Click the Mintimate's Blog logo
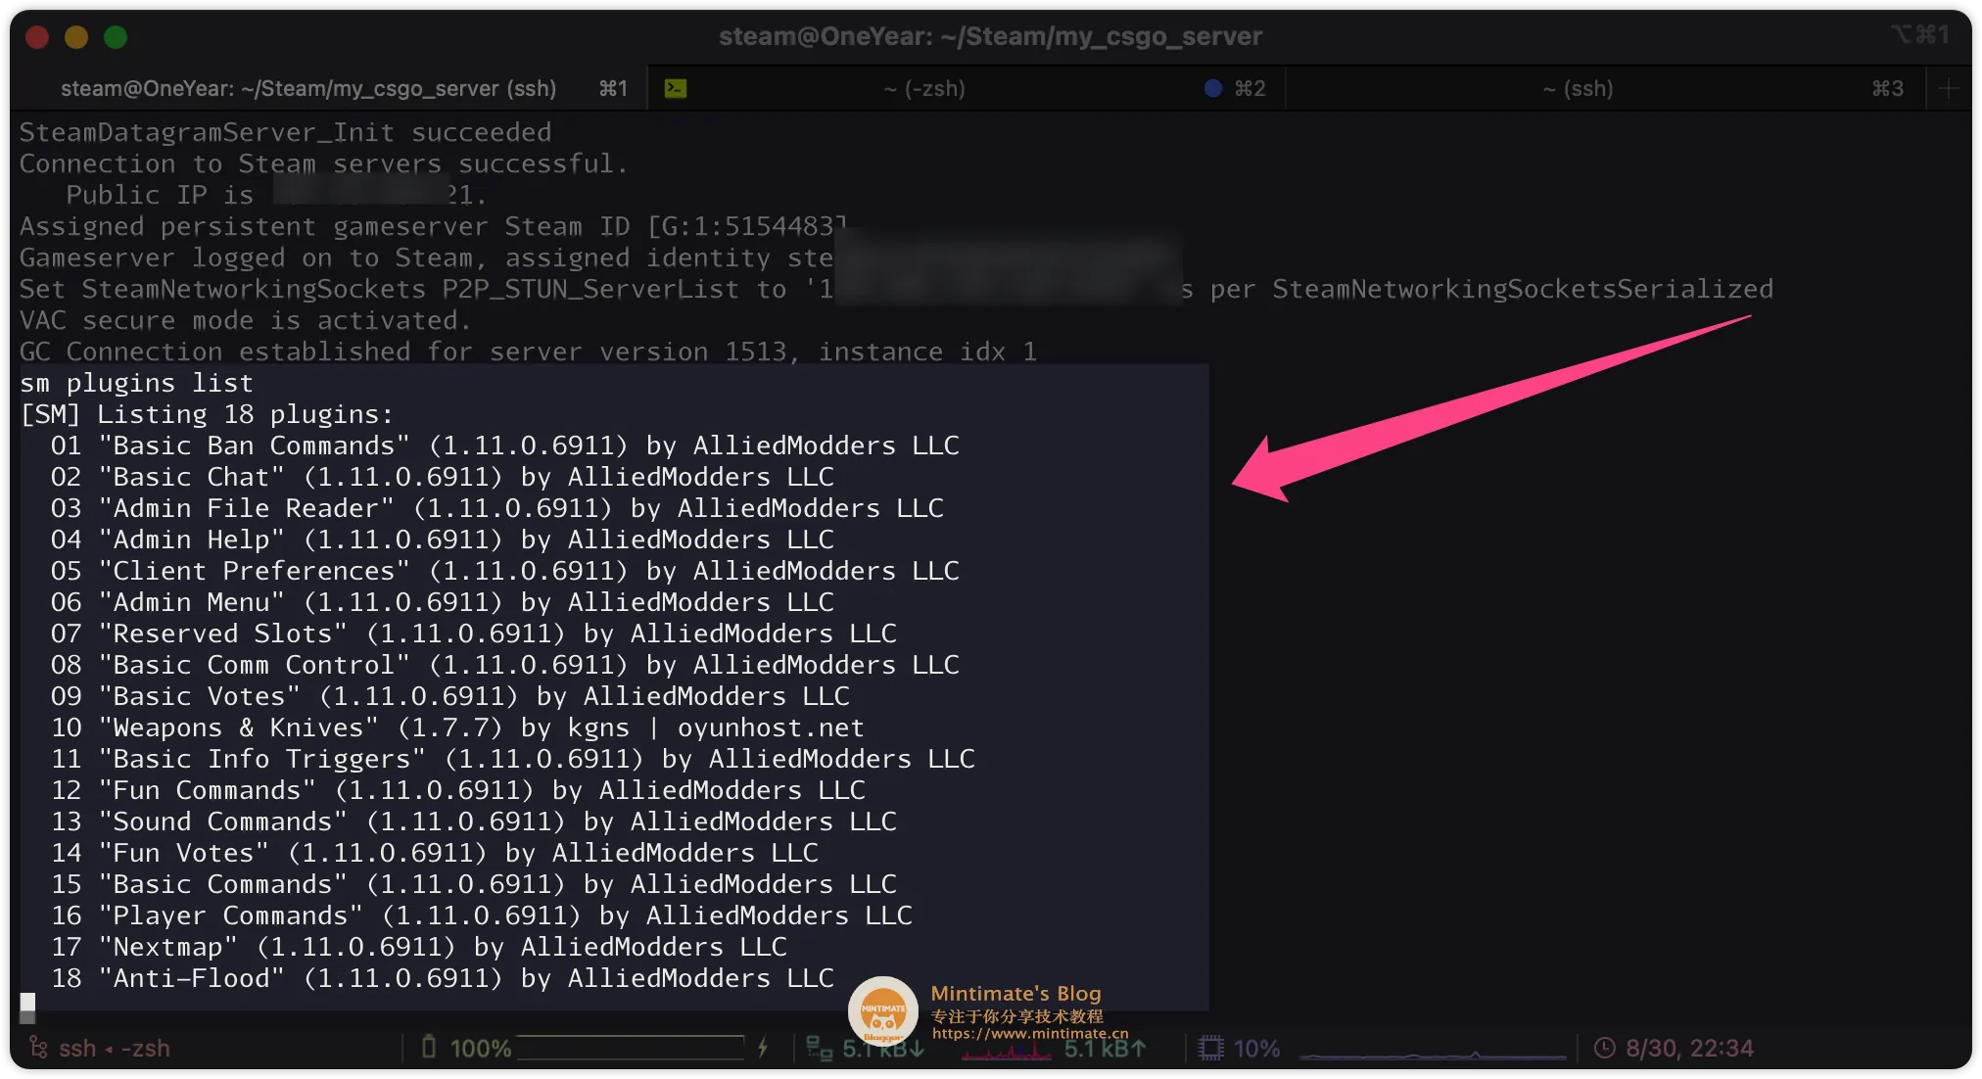The image size is (1982, 1079). (x=882, y=1010)
